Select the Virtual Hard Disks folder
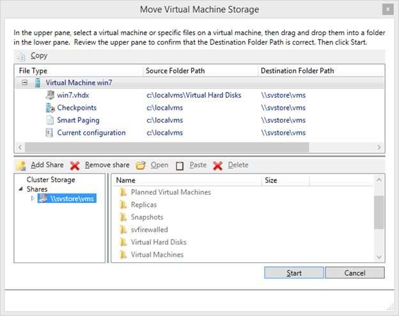The image size is (399, 316). click(159, 242)
